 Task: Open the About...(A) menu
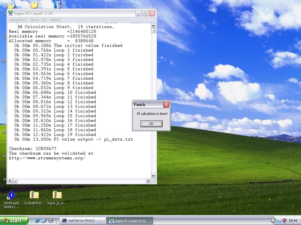tap(38, 20)
